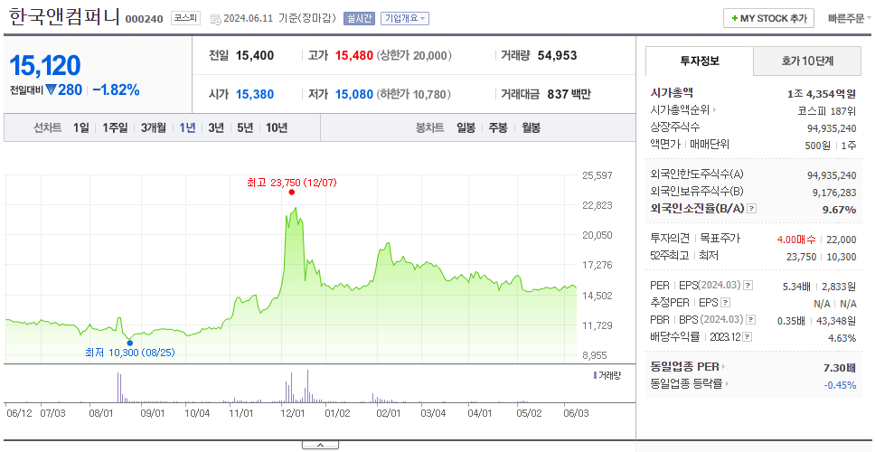Click the 거래량 value 54,953
The image size is (875, 452).
click(558, 56)
